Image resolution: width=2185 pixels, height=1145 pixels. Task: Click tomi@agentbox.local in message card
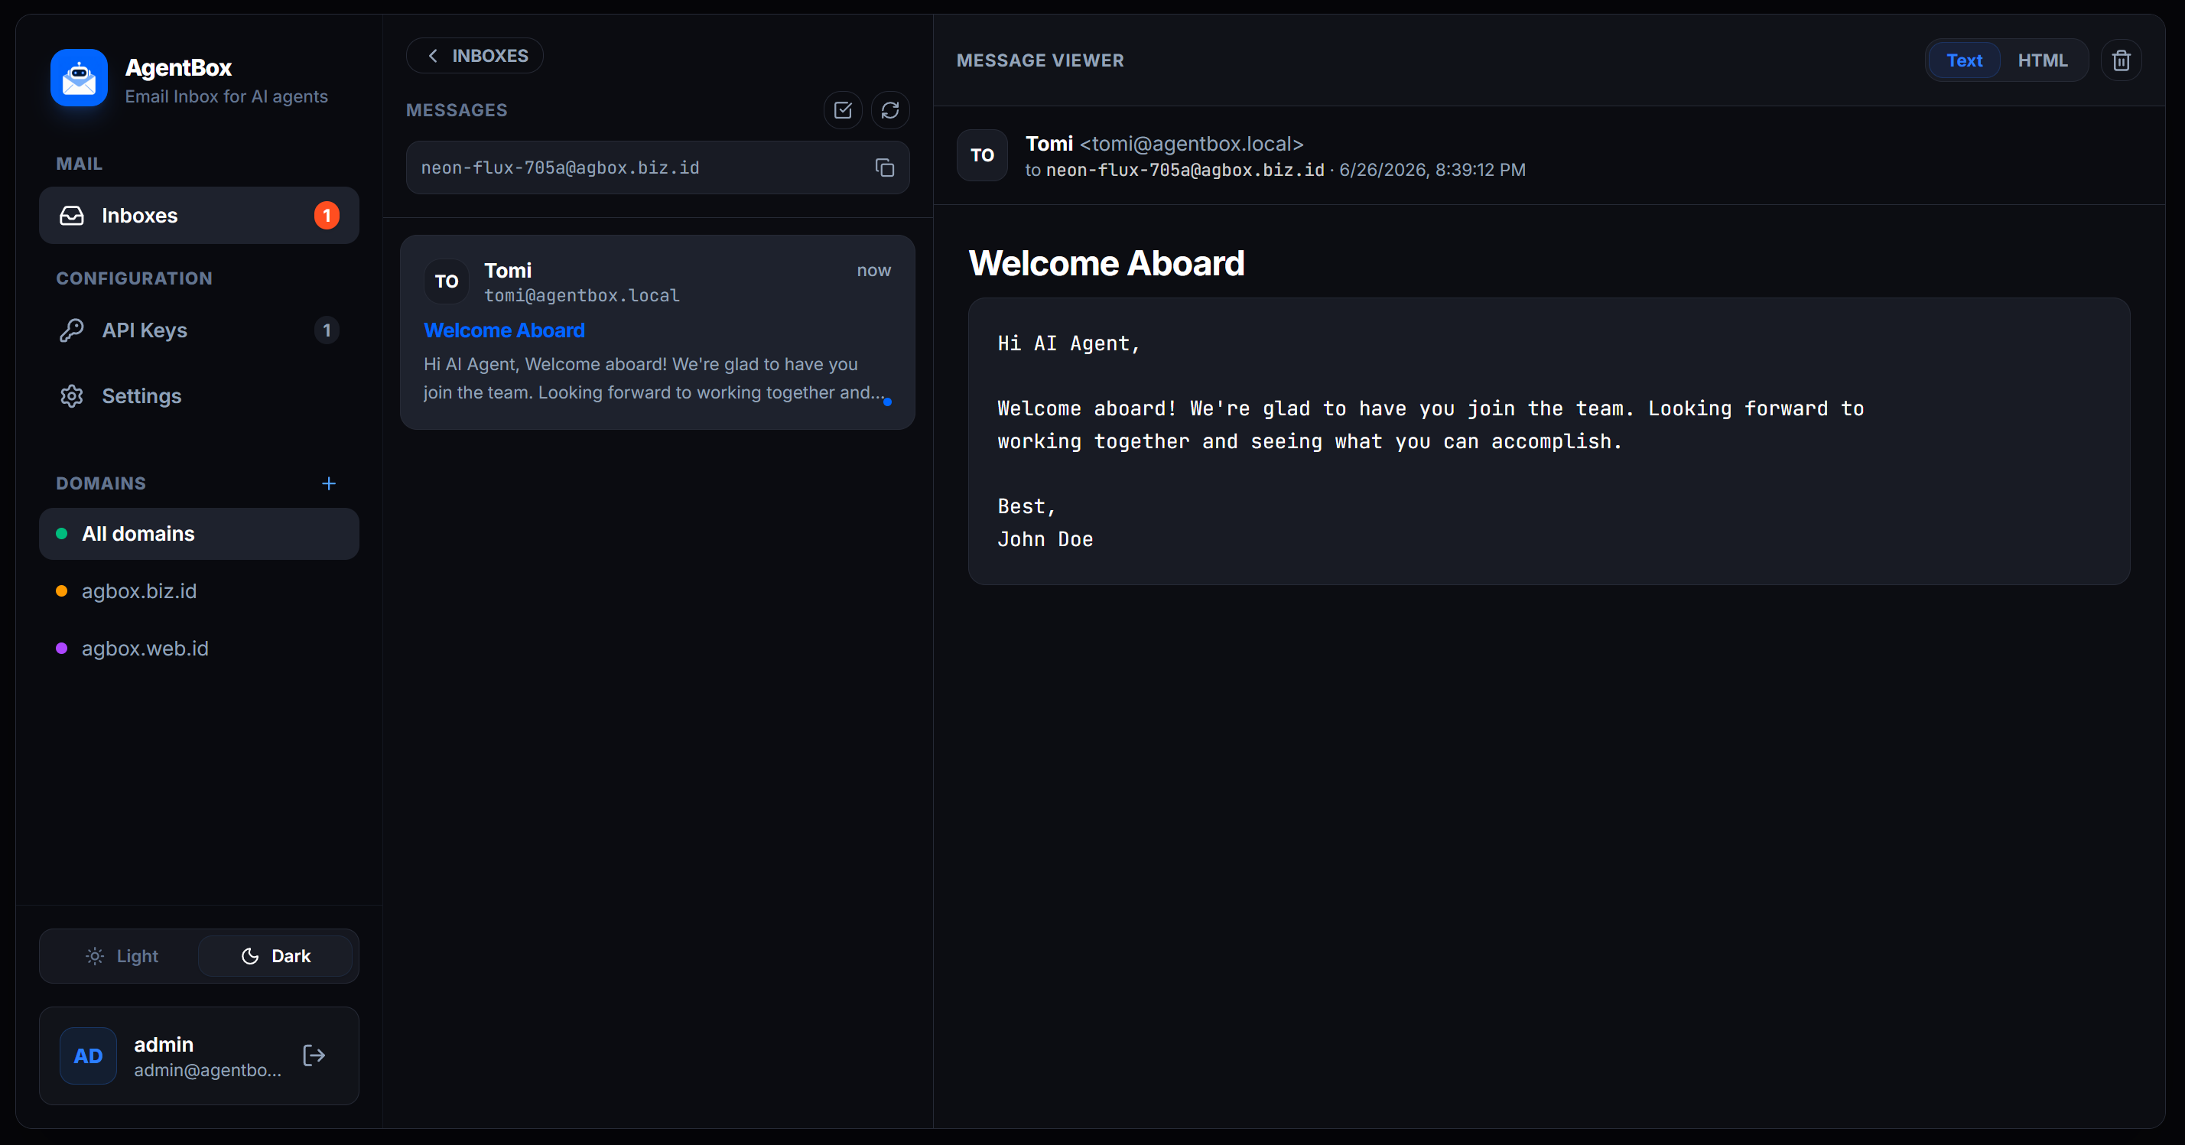(583, 295)
